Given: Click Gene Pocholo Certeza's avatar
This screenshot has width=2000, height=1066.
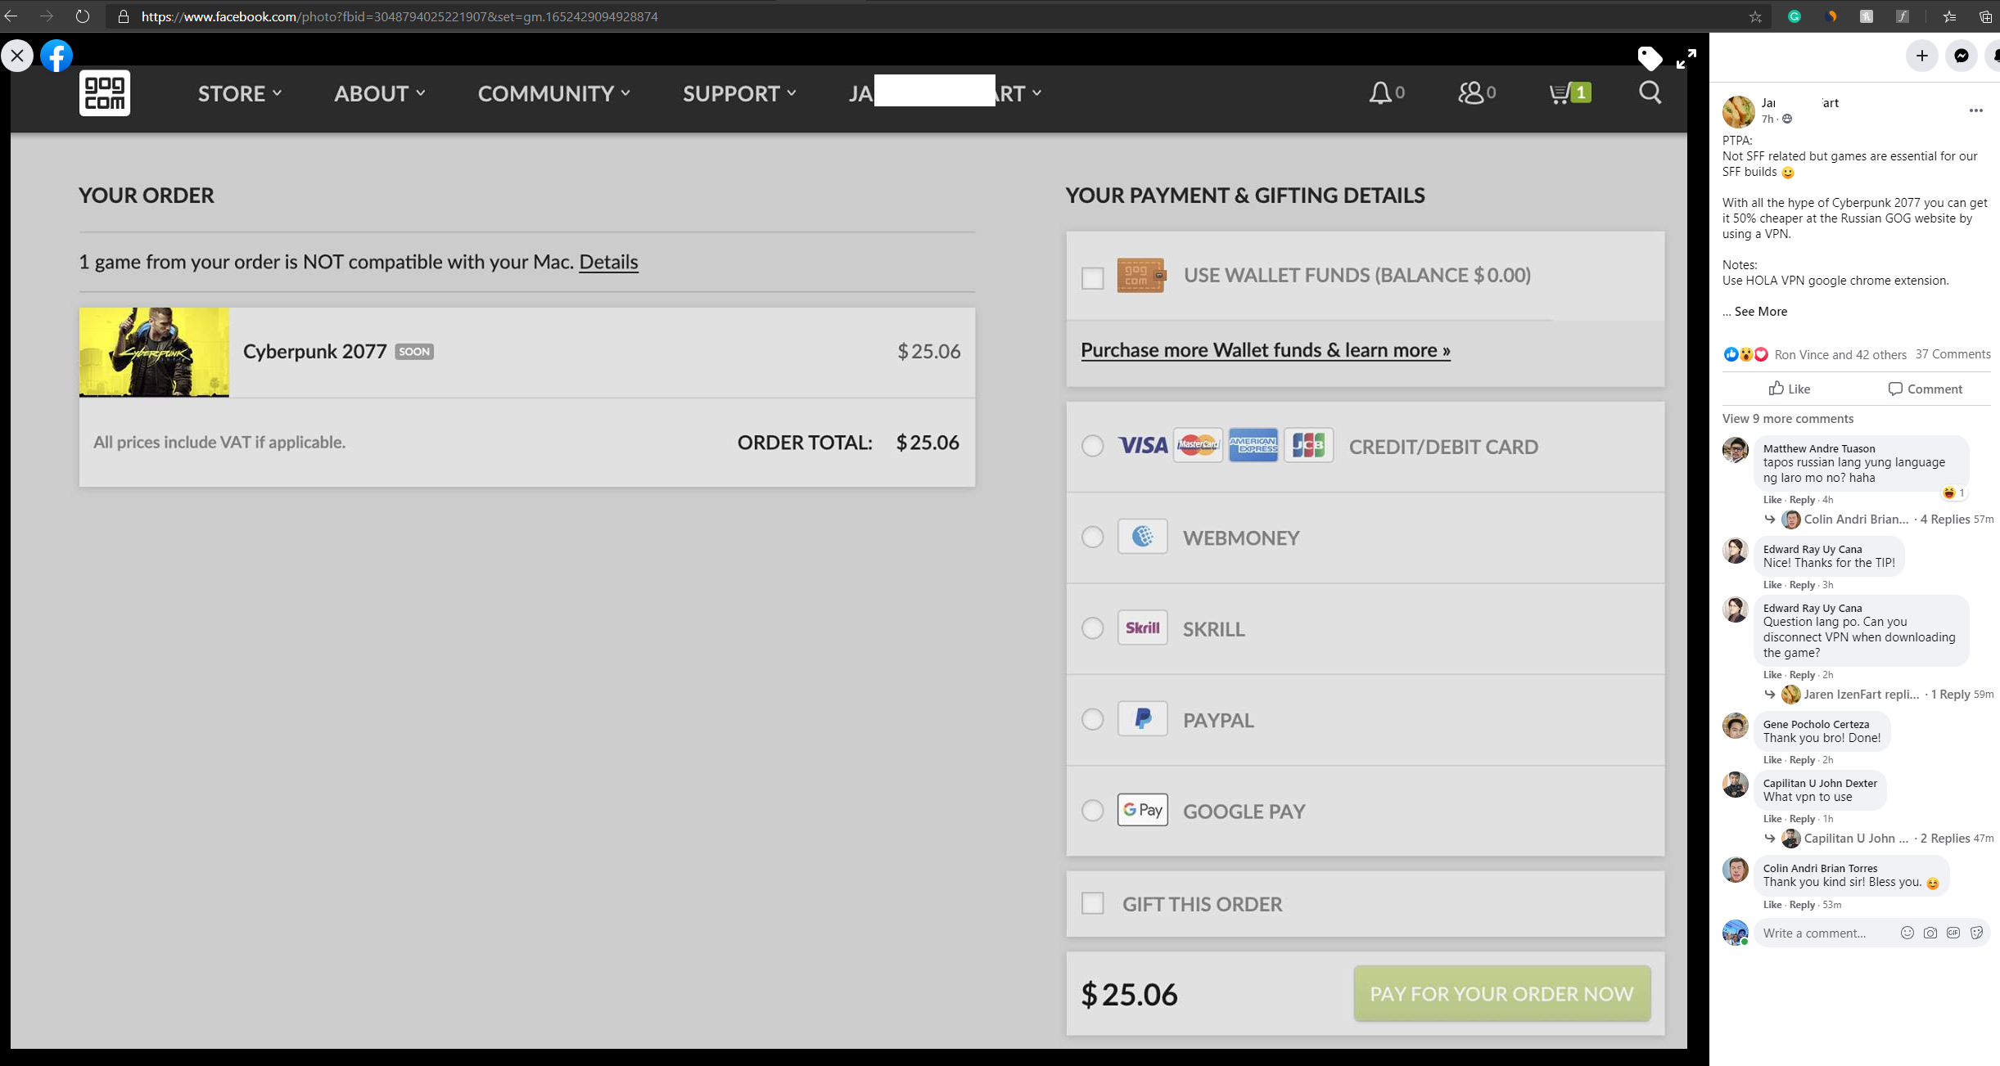Looking at the screenshot, I should (x=1736, y=726).
